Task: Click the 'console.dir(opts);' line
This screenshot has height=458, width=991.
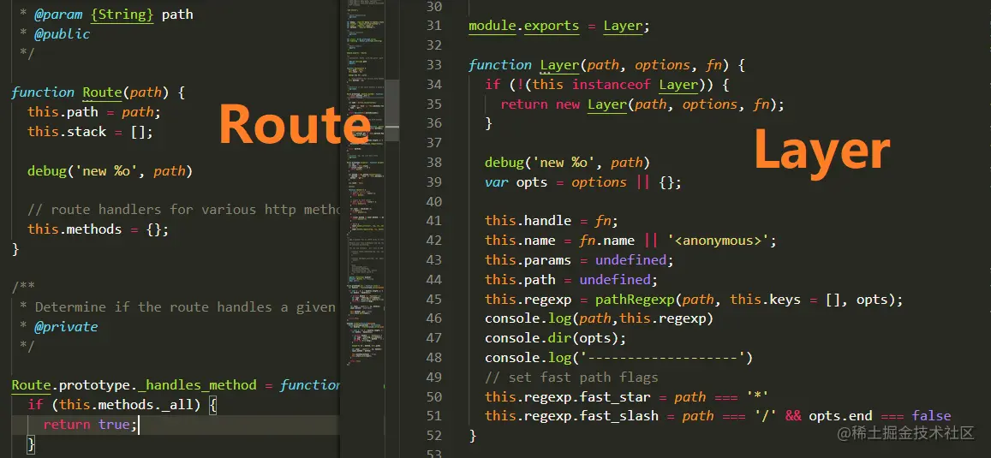Action: click(555, 339)
